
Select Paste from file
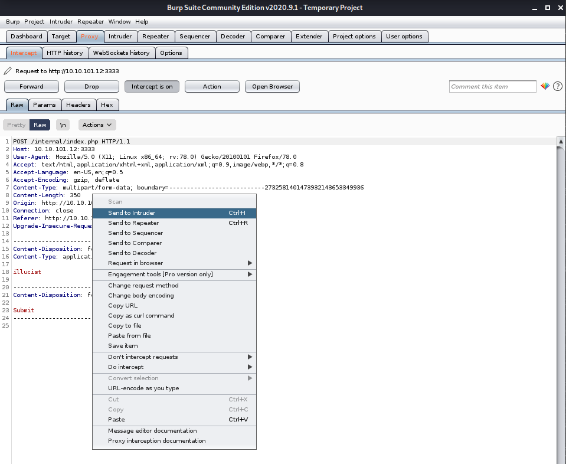coord(174,336)
